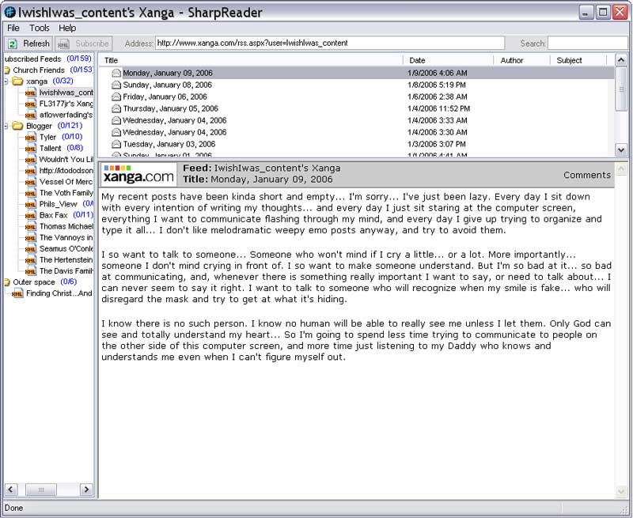Open the File menu
This screenshot has width=633, height=518.
13,28
